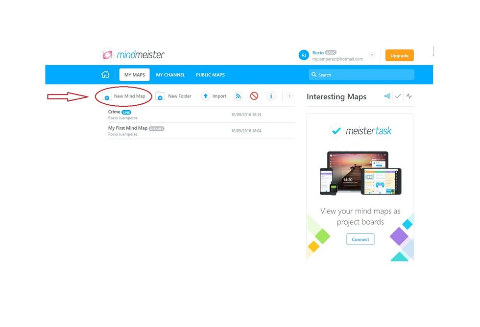
Task: Open the account options dropdown
Action: [x=372, y=55]
